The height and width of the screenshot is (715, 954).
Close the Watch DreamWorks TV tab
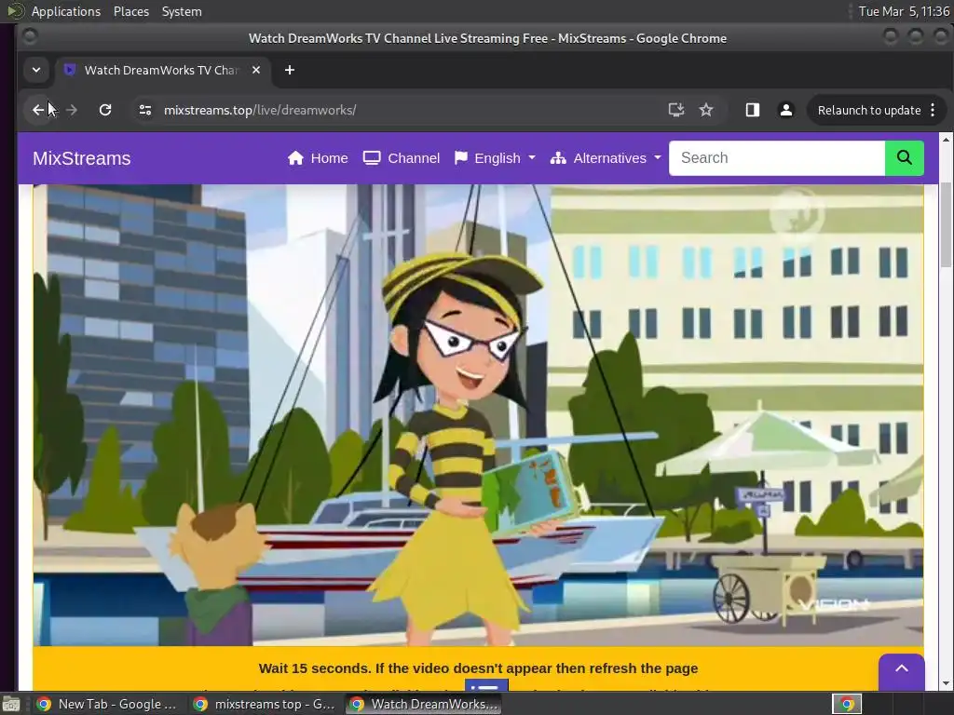[256, 70]
